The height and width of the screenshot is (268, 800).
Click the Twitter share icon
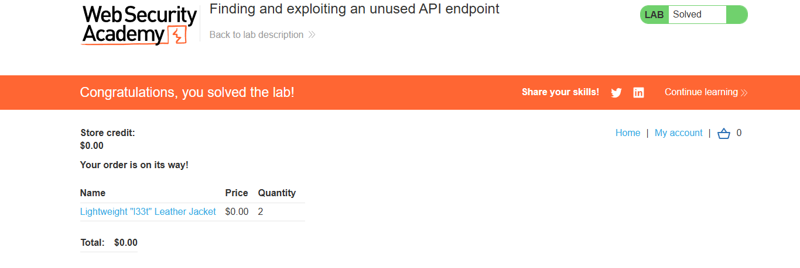[x=616, y=92]
